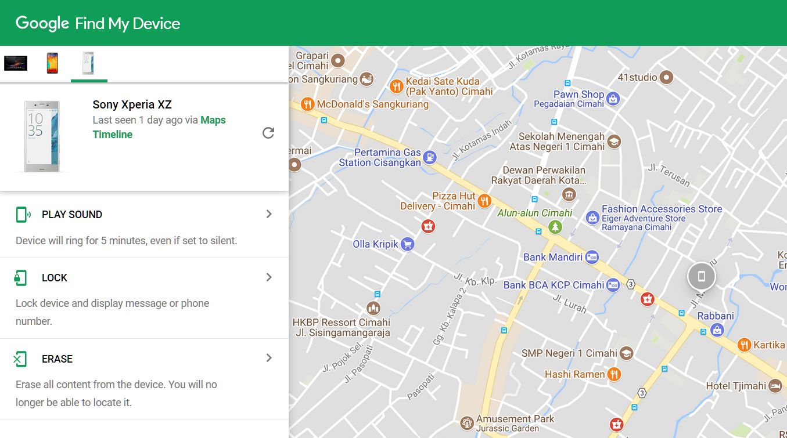Click the PLAY SOUND label
Image resolution: width=787 pixels, height=438 pixels.
coord(72,215)
